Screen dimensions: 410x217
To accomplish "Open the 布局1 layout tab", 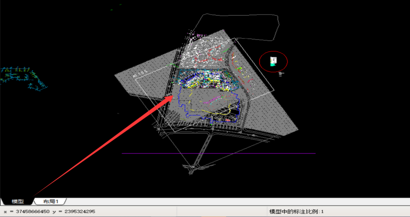I will [x=51, y=201].
